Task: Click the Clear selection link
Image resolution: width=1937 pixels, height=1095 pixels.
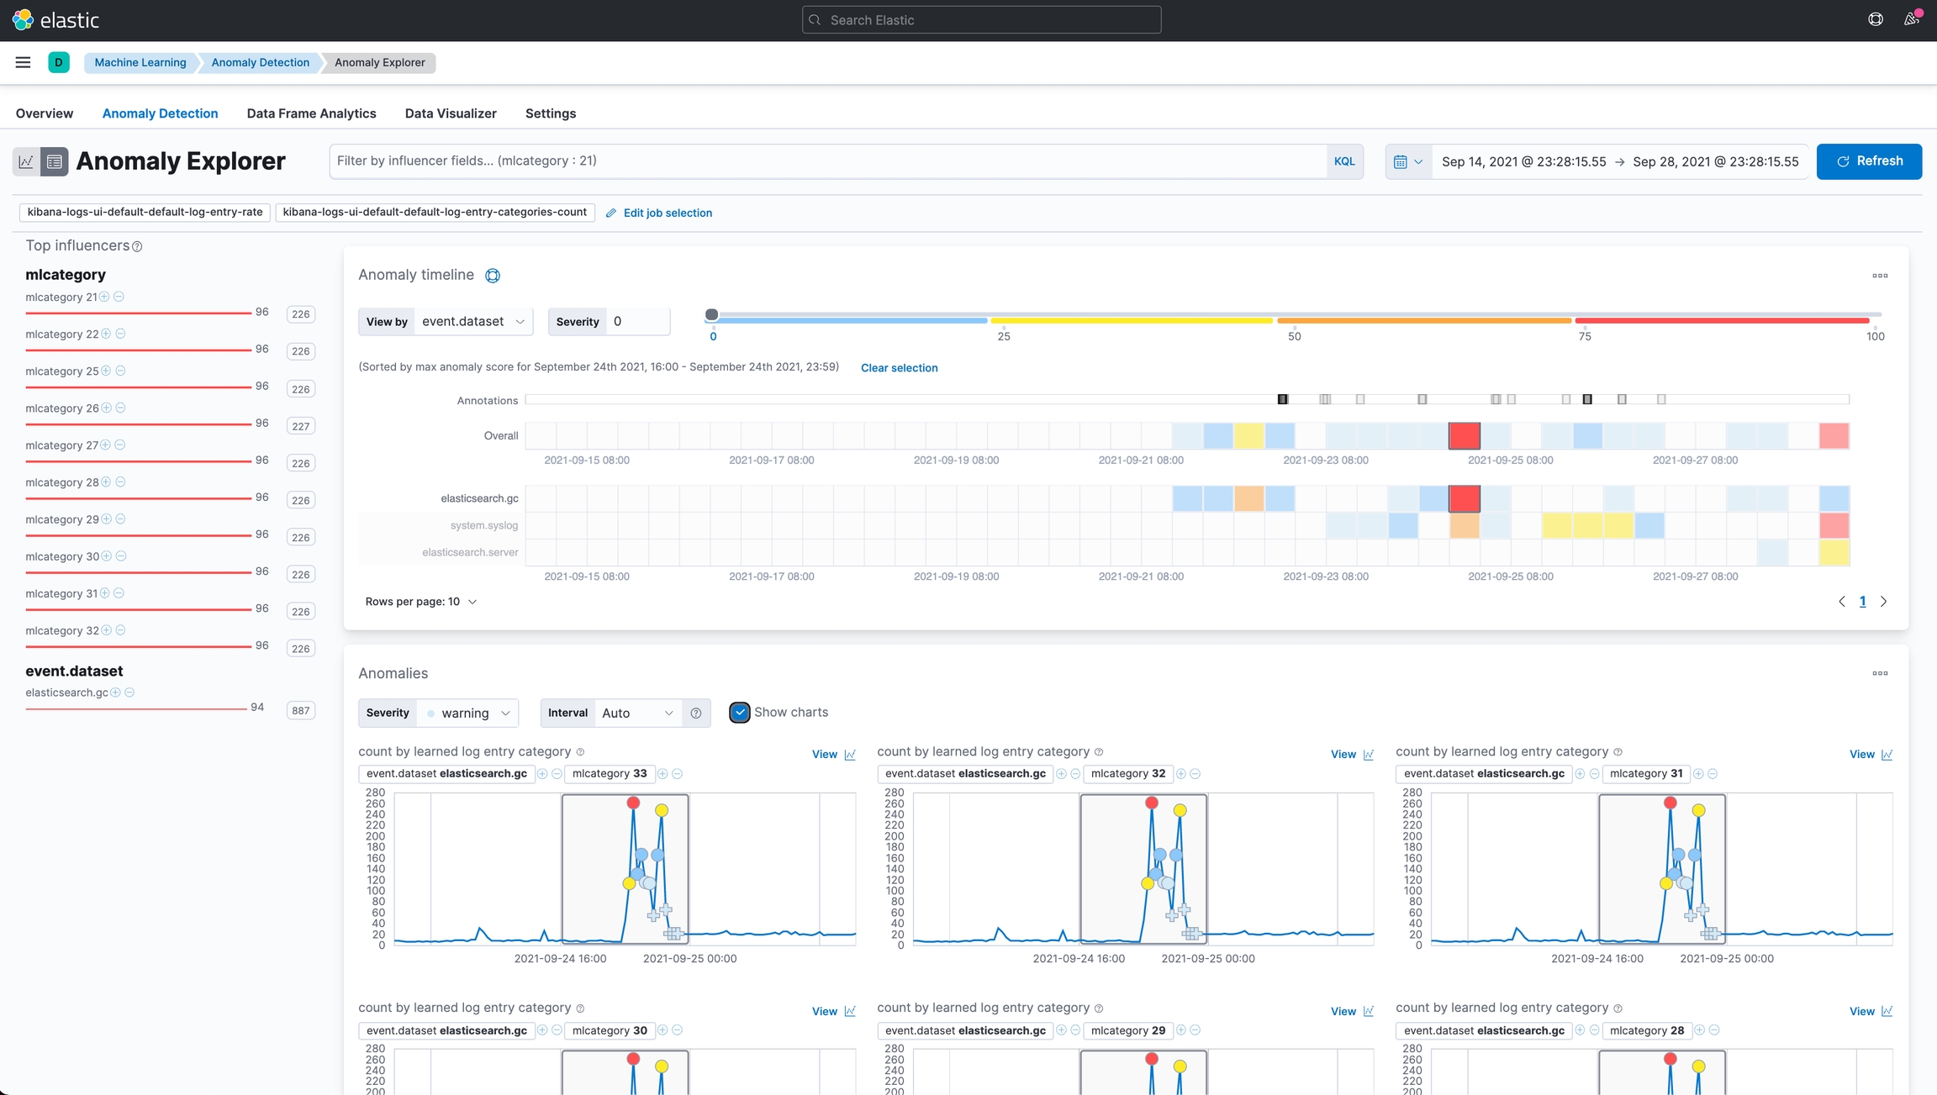Action: pyautogui.click(x=899, y=368)
